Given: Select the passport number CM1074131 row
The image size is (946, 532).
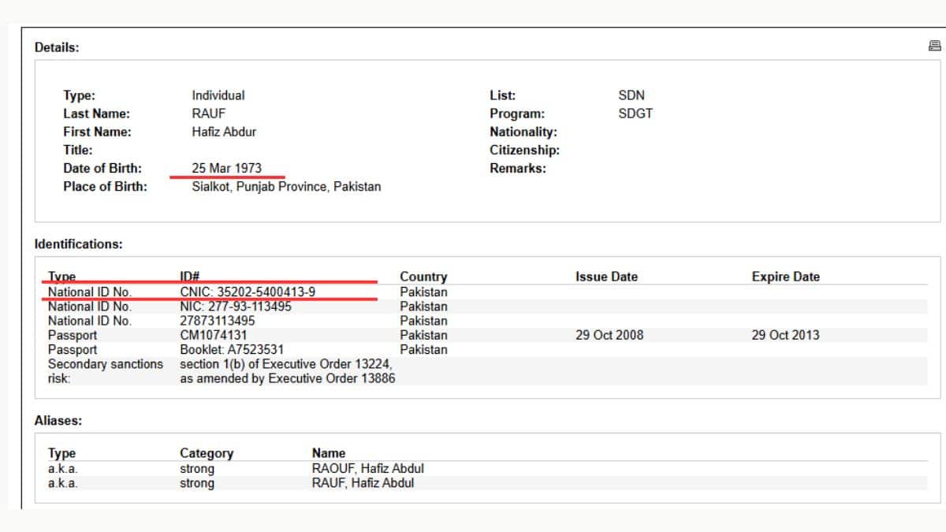Looking at the screenshot, I should (x=215, y=335).
